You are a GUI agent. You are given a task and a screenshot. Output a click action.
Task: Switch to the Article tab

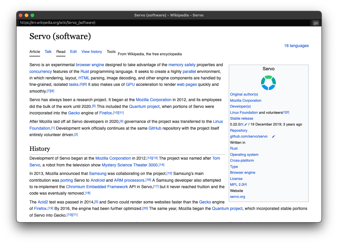(35, 52)
